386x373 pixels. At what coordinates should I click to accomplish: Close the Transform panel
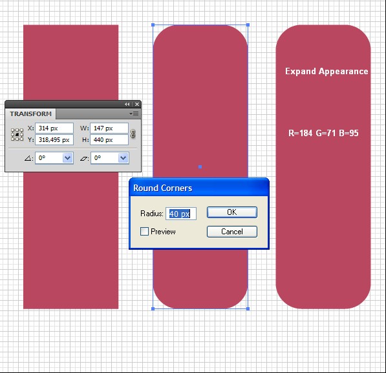click(x=137, y=104)
